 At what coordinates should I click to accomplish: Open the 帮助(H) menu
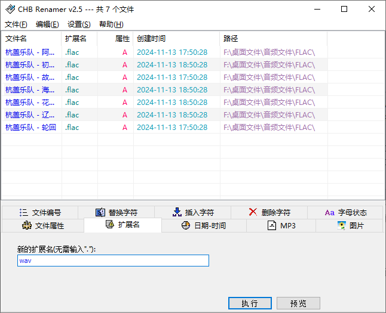[111, 24]
